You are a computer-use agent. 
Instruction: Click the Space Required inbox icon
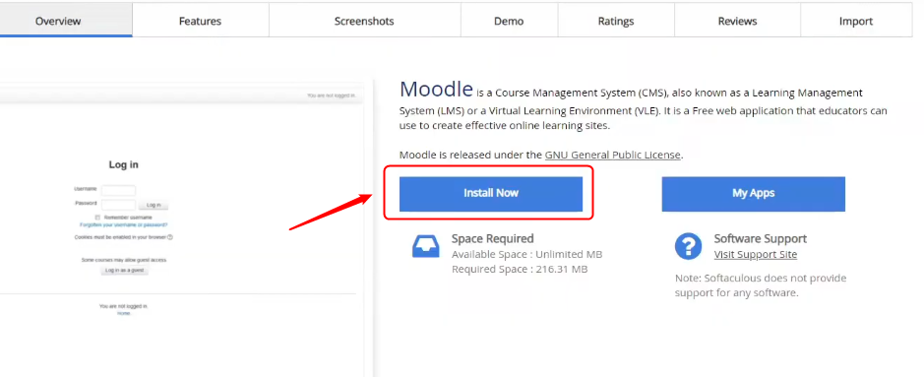pyautogui.click(x=425, y=246)
